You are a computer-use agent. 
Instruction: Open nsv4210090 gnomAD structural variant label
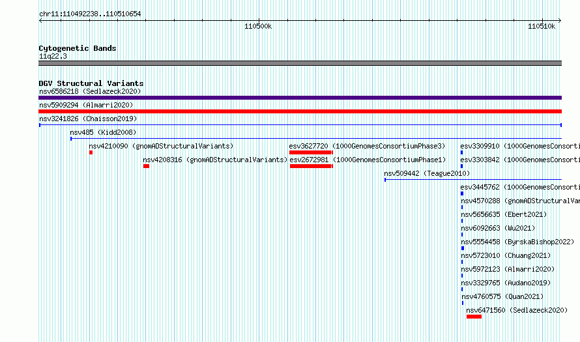pos(161,146)
